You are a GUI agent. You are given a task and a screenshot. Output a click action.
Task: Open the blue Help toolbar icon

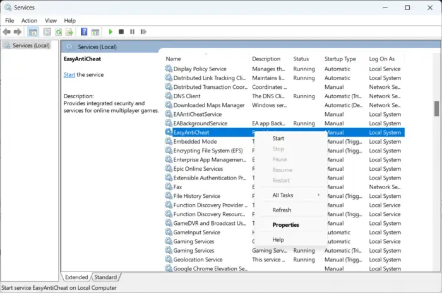coord(84,32)
